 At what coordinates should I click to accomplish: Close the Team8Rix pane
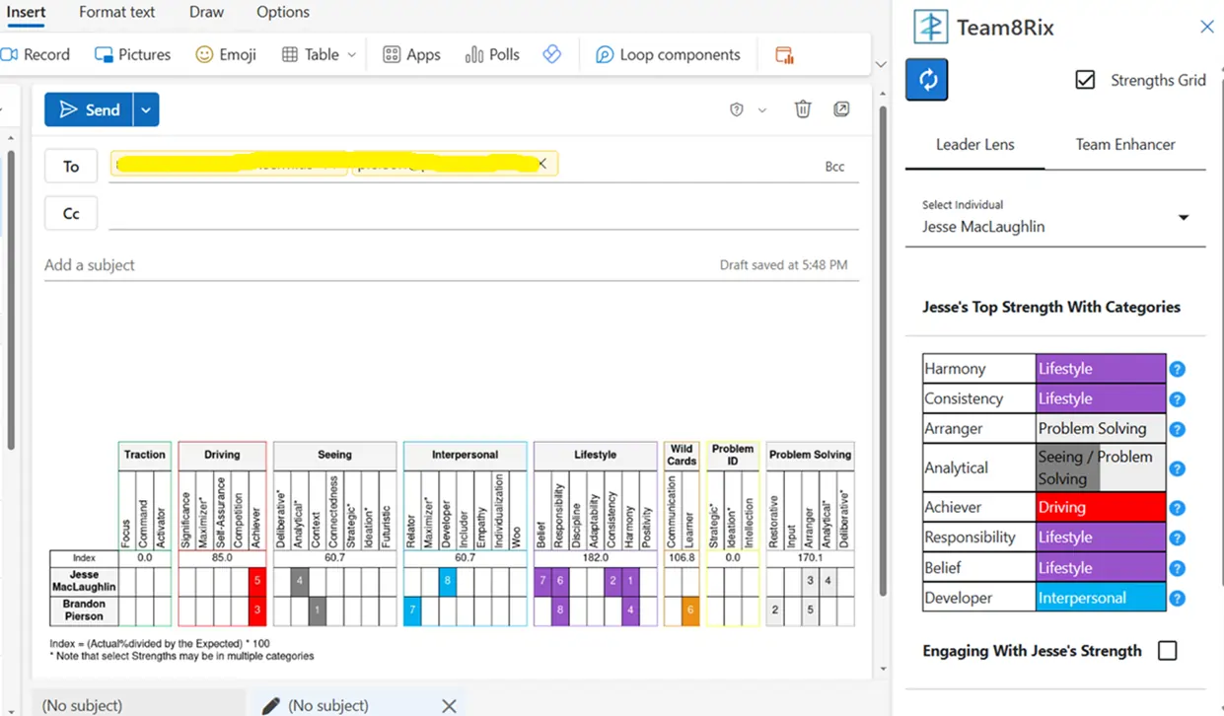1206,27
